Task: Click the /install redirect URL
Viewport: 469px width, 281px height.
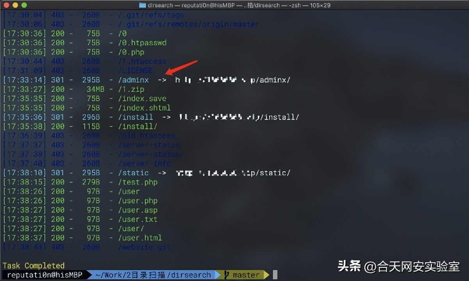Action: pos(239,117)
